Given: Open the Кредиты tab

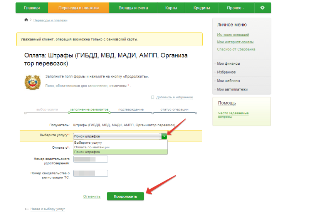Looking at the screenshot, I should [202, 8].
